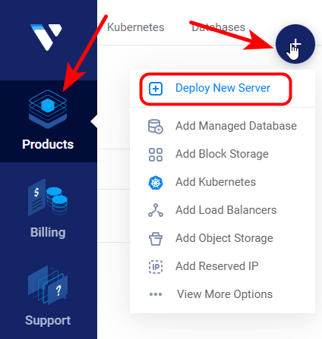Image resolution: width=322 pixels, height=339 pixels.
Task: Select Deploy New Server menu entry
Action: [216, 89]
